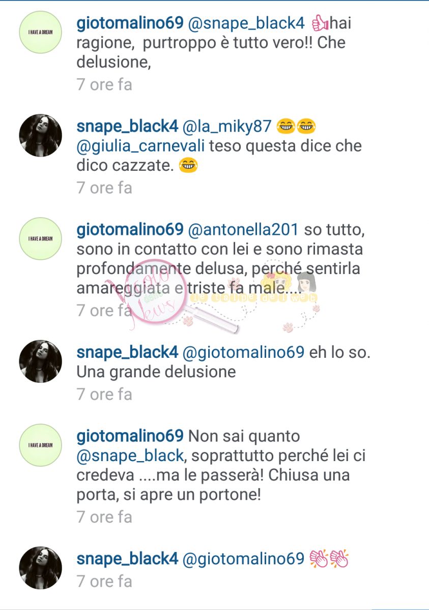Tap snape_black4 avatar in last clapping comment
429x610 pixels.
pyautogui.click(x=40, y=568)
